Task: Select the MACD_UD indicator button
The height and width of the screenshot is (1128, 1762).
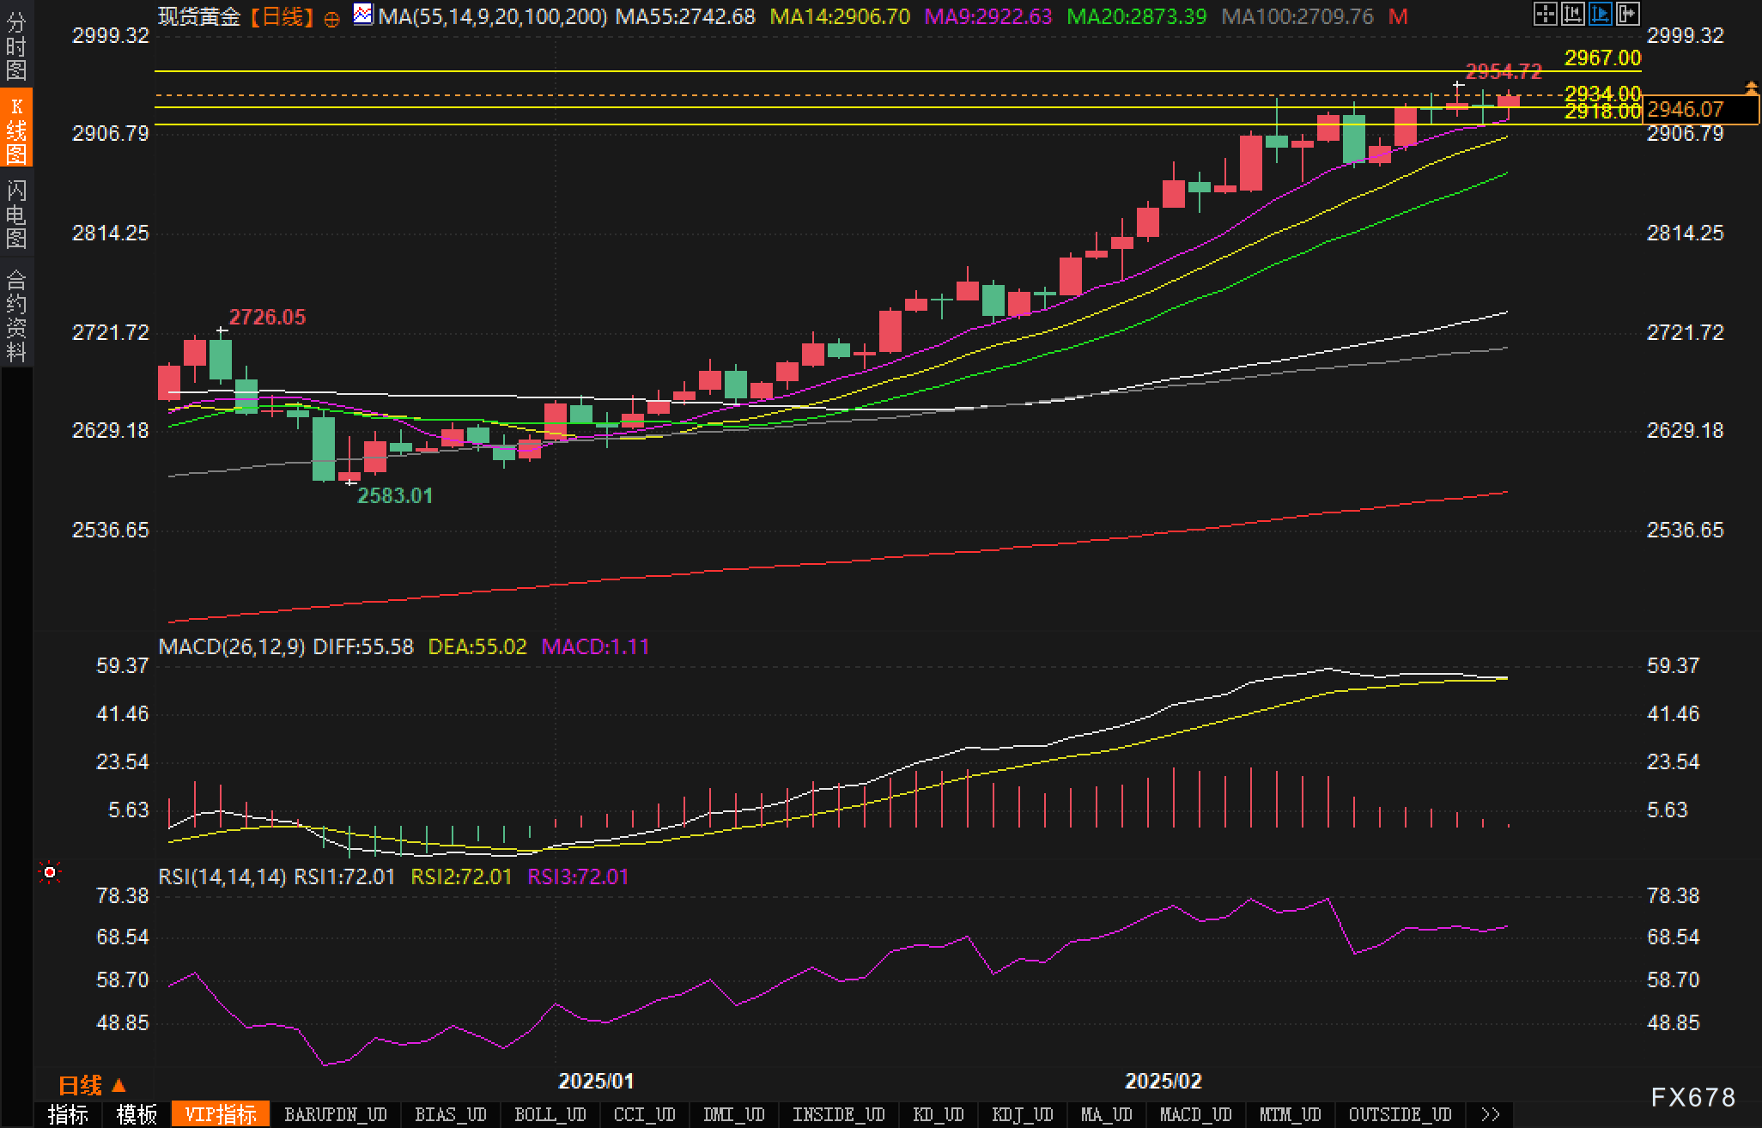Action: click(x=1195, y=1114)
